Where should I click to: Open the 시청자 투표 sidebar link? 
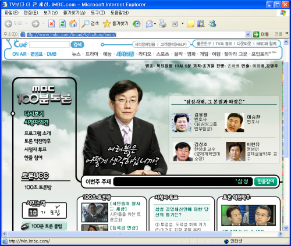pyautogui.click(x=36, y=149)
